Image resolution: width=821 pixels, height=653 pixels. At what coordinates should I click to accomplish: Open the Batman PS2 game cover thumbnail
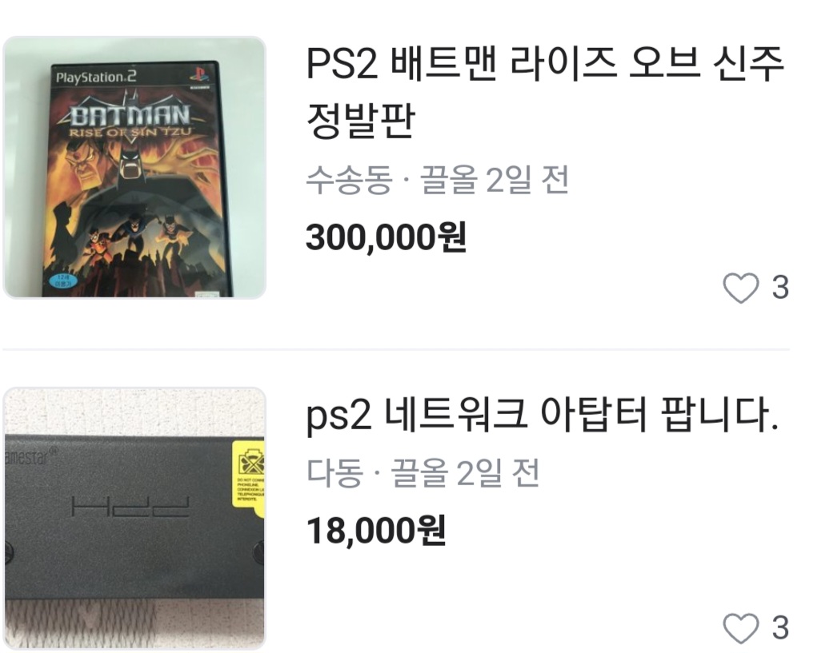point(134,167)
